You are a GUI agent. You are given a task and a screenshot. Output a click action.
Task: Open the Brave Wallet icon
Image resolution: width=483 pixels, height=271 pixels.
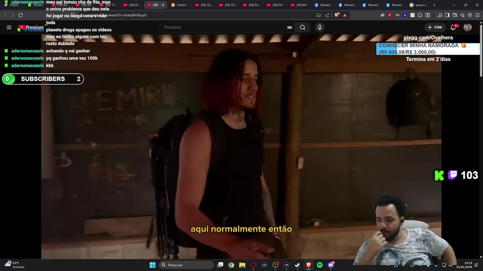tap(455, 15)
